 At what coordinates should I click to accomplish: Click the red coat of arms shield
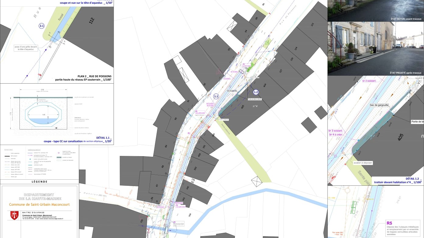pyautogui.click(x=14, y=215)
